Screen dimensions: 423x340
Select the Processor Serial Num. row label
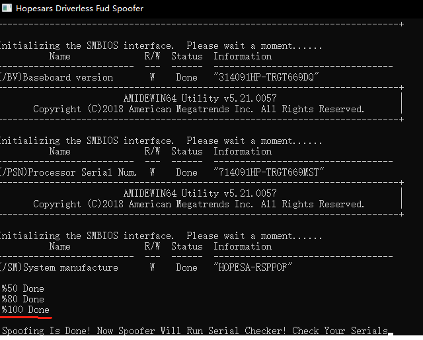(x=68, y=172)
